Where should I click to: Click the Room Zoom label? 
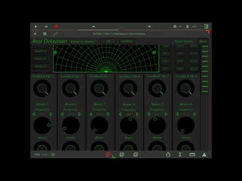(x=184, y=41)
